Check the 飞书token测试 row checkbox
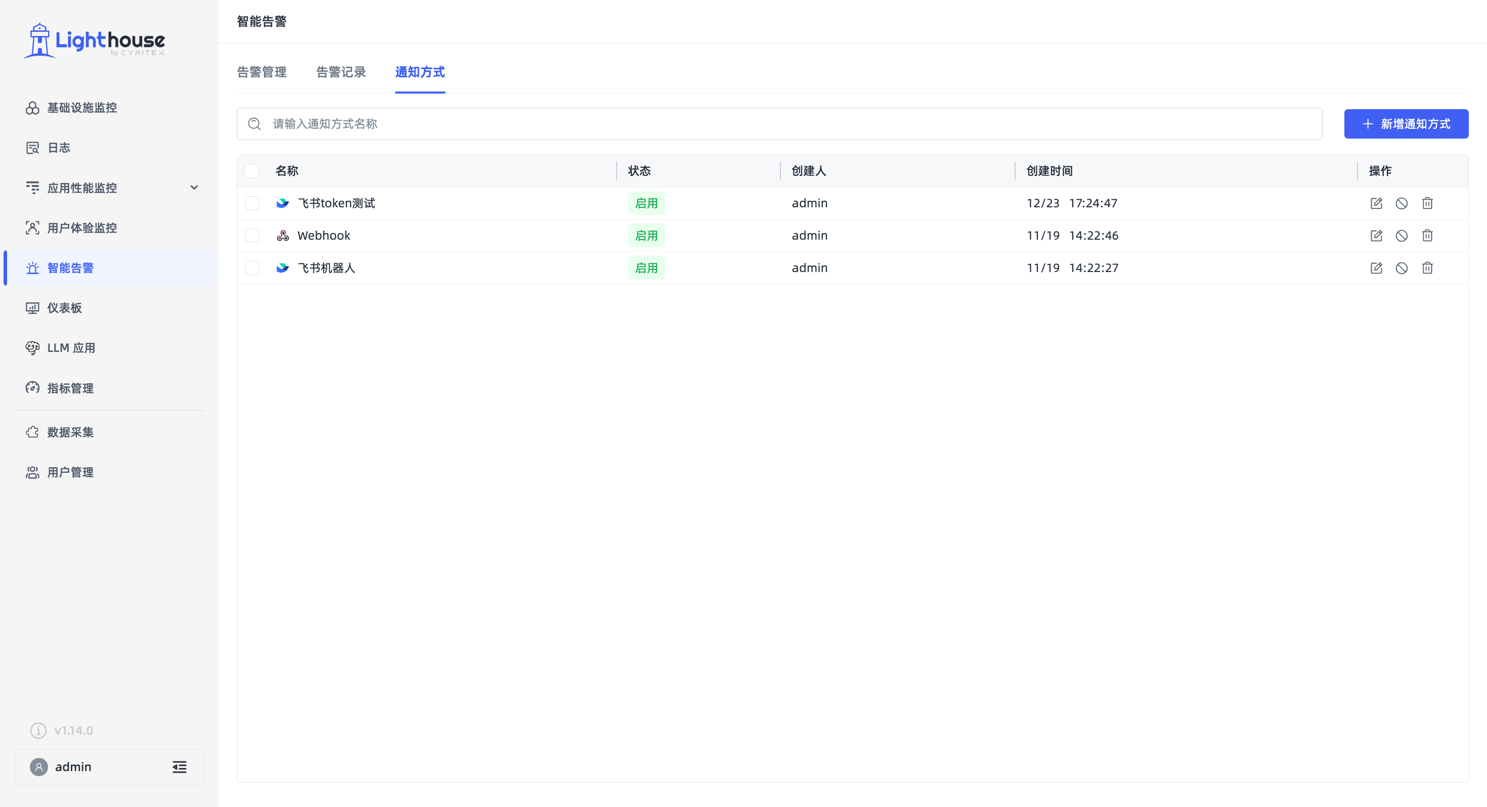 point(252,203)
